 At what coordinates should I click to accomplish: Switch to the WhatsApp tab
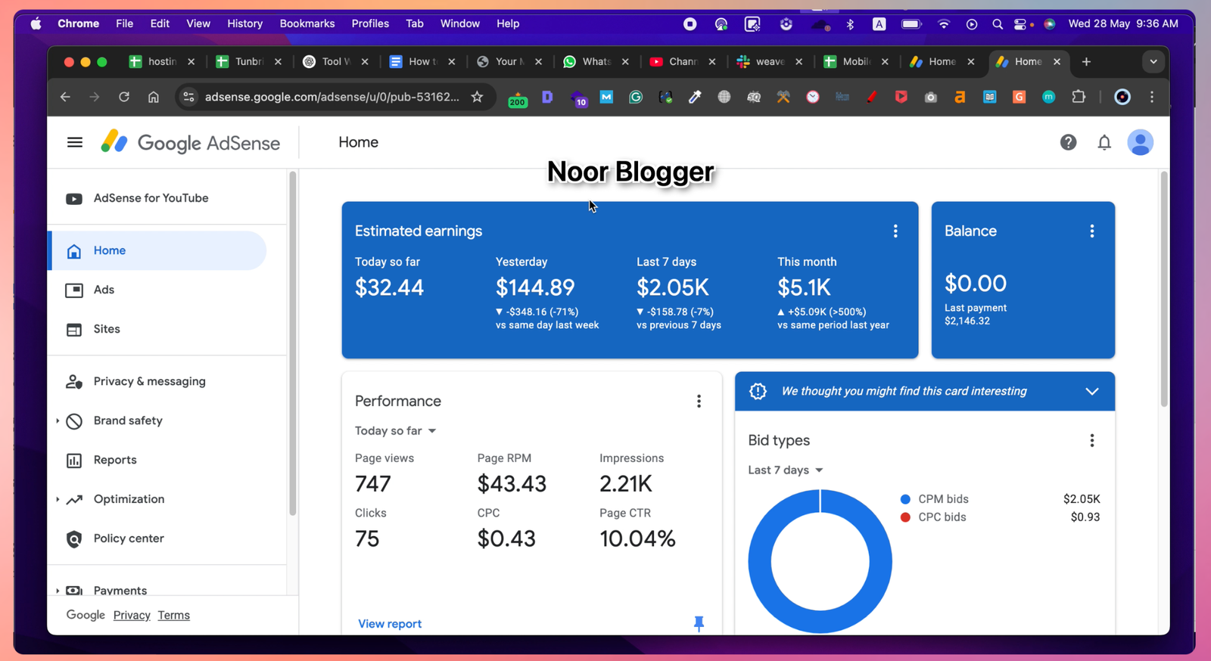596,62
